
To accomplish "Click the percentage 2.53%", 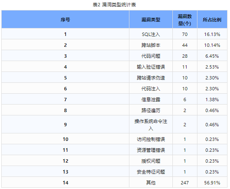I will tap(212, 67).
